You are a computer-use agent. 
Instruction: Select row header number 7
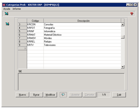pos(23,38)
